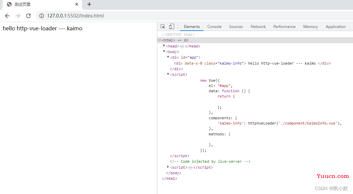
Task: Switch to the Console panel
Action: (x=214, y=26)
